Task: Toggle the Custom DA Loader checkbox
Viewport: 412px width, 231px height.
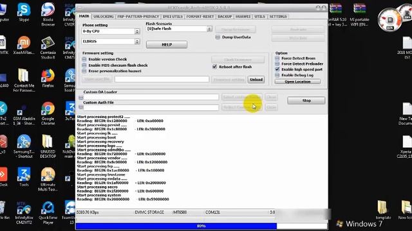Action: [81, 98]
